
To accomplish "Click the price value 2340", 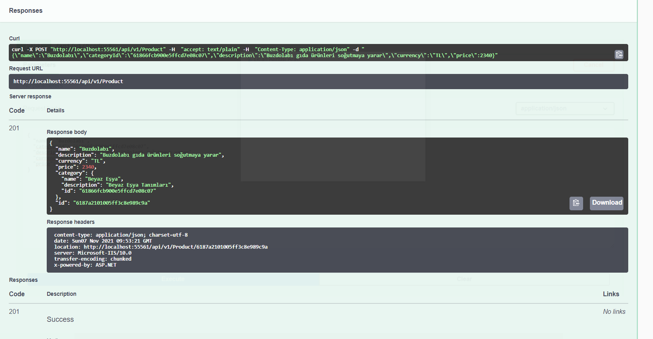I will pyautogui.click(x=88, y=167).
